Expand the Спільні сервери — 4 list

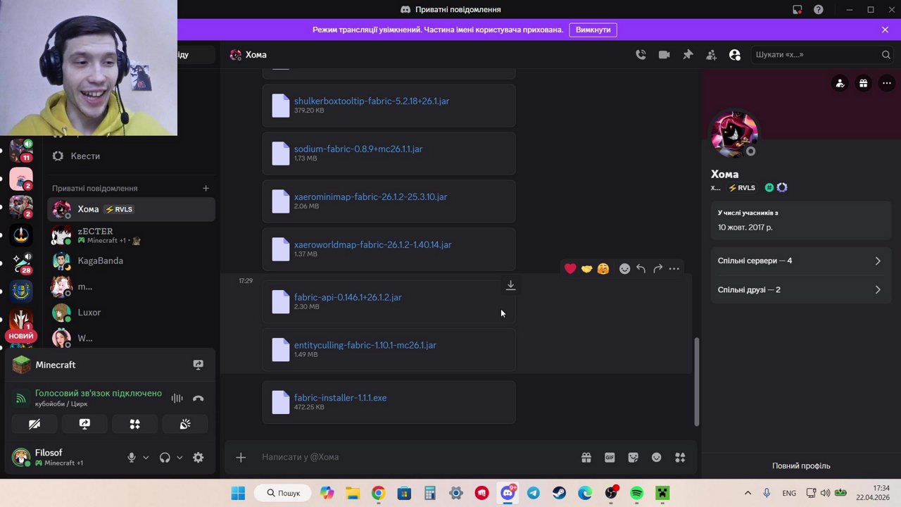(x=801, y=261)
